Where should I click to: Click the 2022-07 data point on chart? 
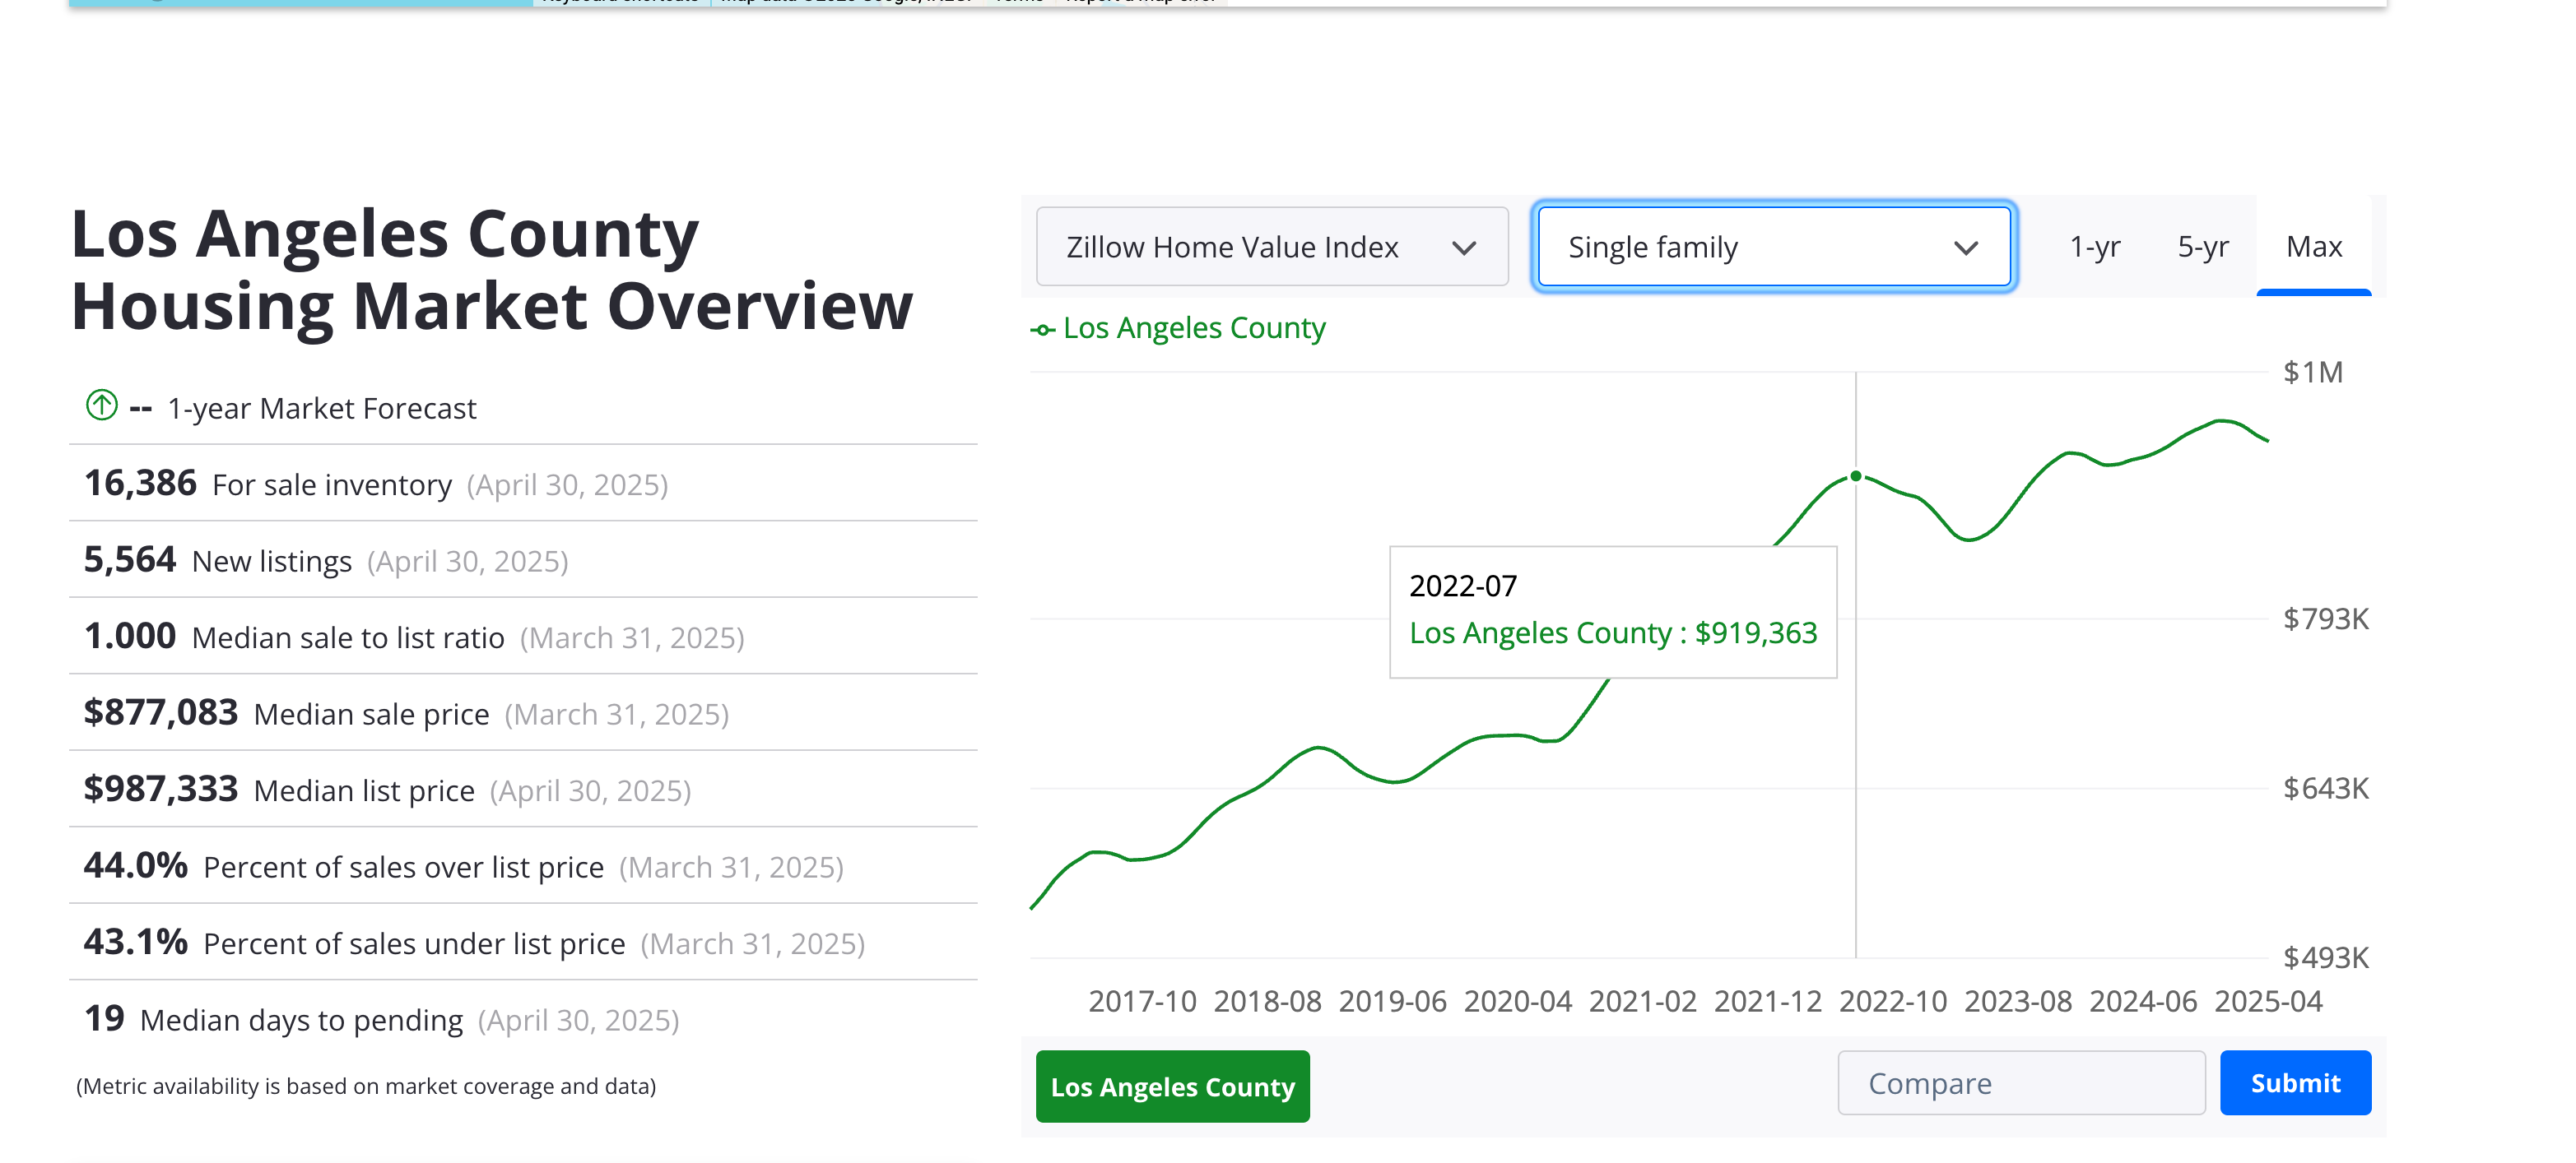pos(1855,476)
